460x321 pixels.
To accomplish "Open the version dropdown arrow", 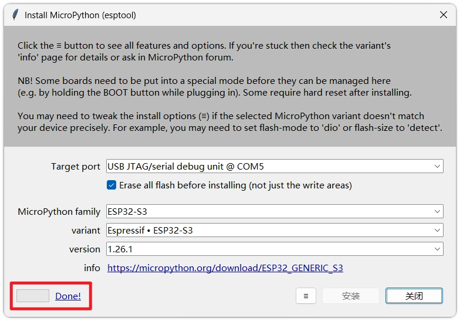I will [438, 249].
